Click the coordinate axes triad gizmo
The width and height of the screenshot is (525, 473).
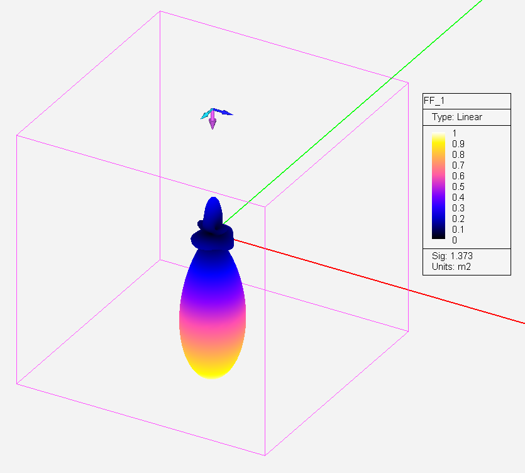tap(216, 118)
